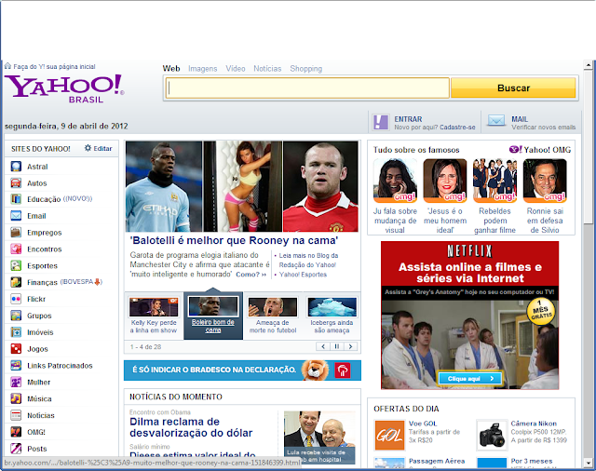Open 'Dilma reclama de desvalorização do dólar'

point(191,427)
